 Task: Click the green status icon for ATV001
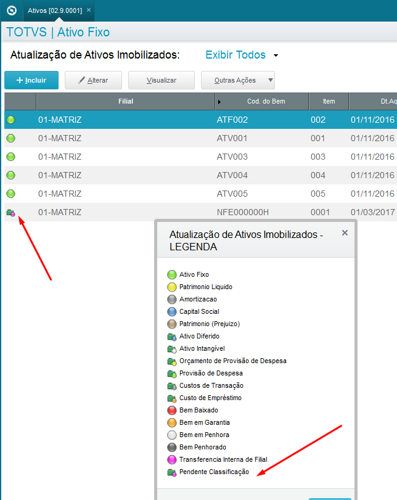click(x=11, y=138)
